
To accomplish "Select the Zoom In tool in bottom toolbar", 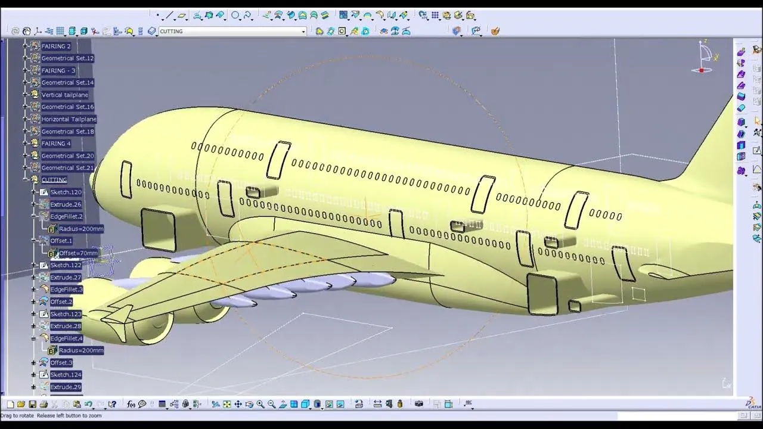I will point(260,404).
